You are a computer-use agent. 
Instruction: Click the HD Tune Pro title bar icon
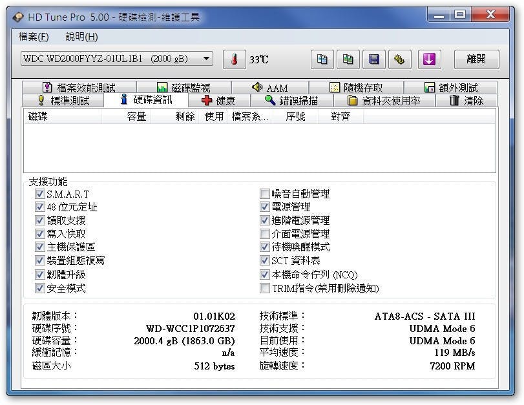(x=19, y=17)
